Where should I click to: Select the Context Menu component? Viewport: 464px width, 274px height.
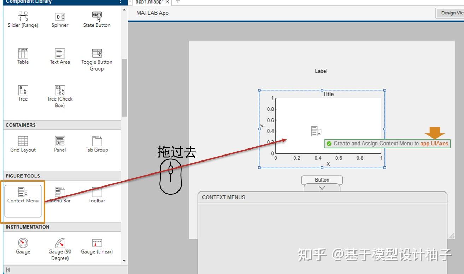pos(23,196)
